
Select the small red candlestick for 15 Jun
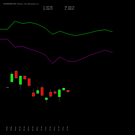pos(55,92)
